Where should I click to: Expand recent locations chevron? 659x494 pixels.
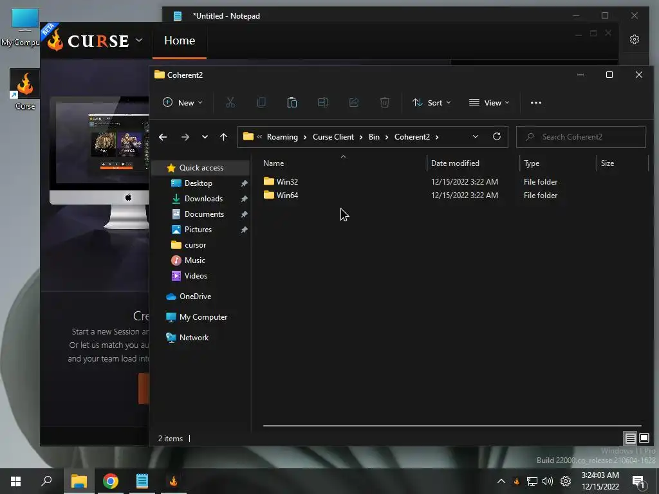(205, 137)
